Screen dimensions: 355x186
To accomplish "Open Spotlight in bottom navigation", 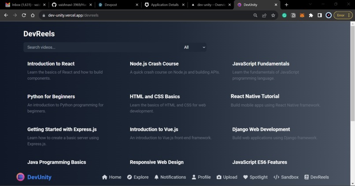I will (x=255, y=177).
